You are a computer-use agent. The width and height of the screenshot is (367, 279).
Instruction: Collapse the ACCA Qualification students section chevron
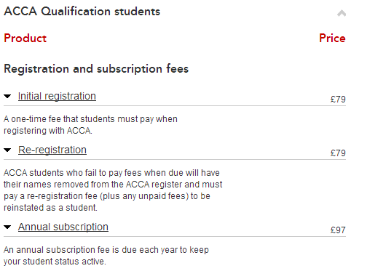(342, 13)
